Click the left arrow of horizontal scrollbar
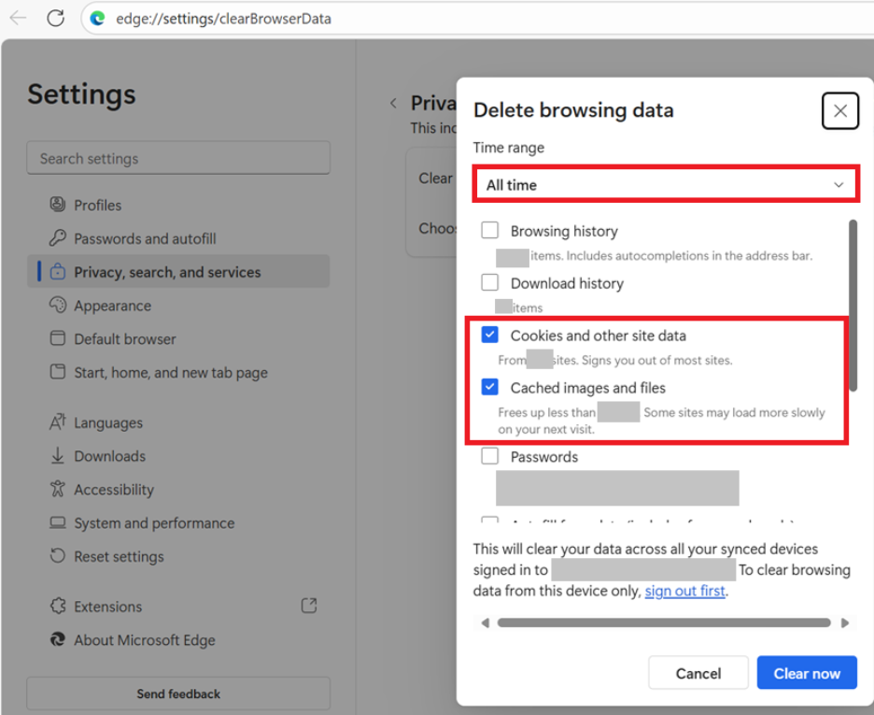Screen dimensions: 874x715 485,623
